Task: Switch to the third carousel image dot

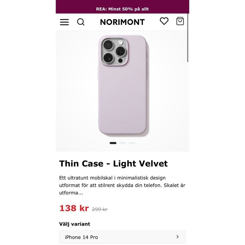Action: (x=132, y=143)
